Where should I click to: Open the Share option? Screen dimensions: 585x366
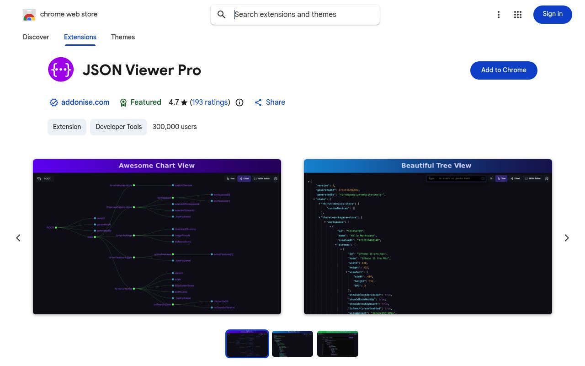coord(270,102)
